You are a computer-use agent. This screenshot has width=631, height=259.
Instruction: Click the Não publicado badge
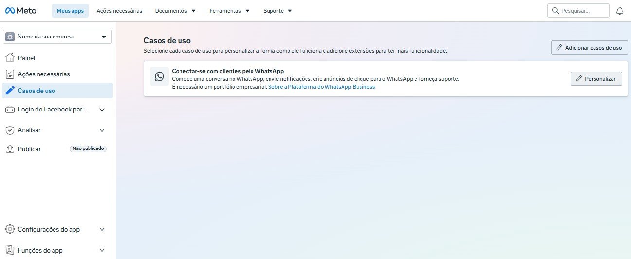point(88,148)
